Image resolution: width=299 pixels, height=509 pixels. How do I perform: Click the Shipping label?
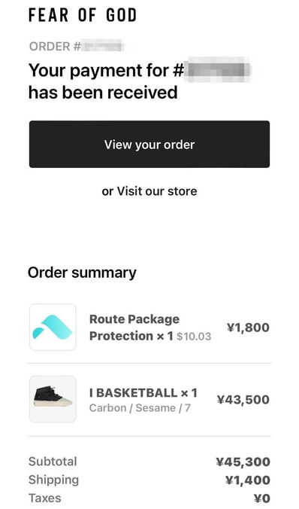(x=54, y=480)
